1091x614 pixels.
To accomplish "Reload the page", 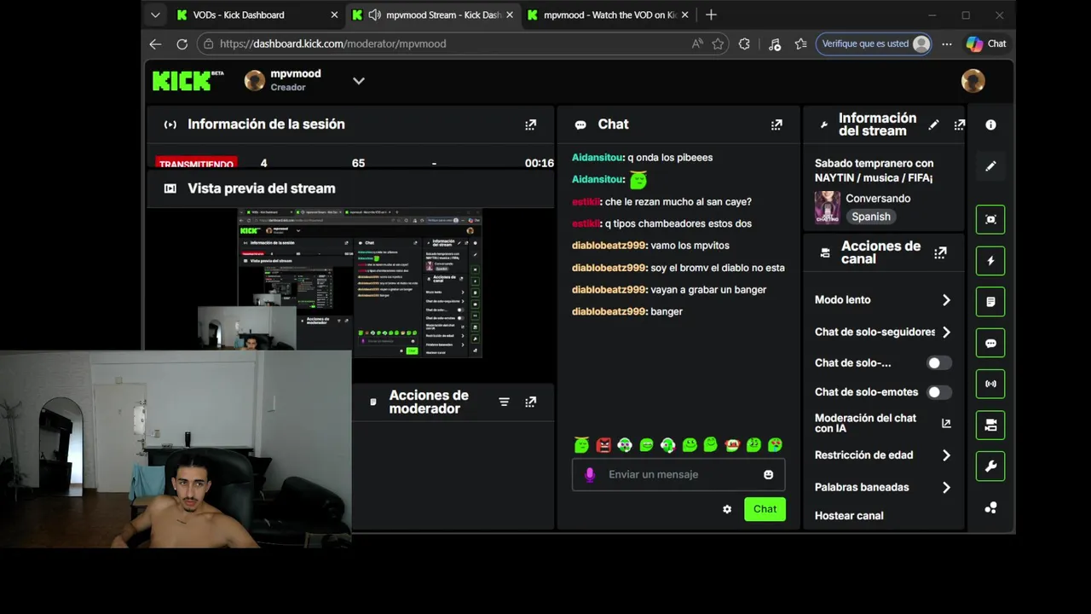I will point(182,43).
